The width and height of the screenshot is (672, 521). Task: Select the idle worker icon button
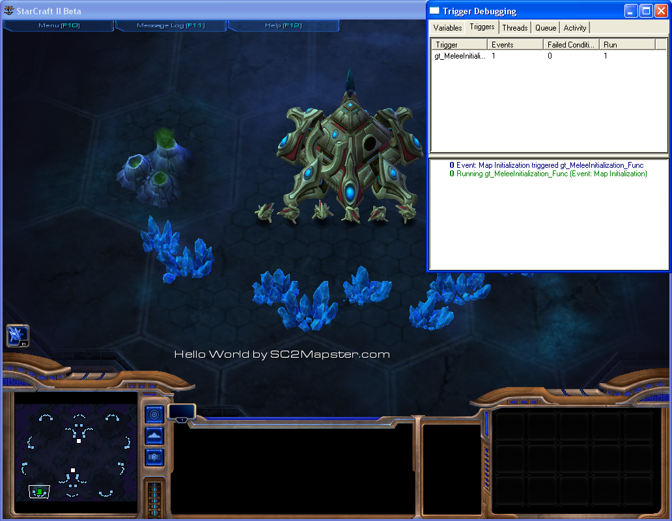[18, 336]
